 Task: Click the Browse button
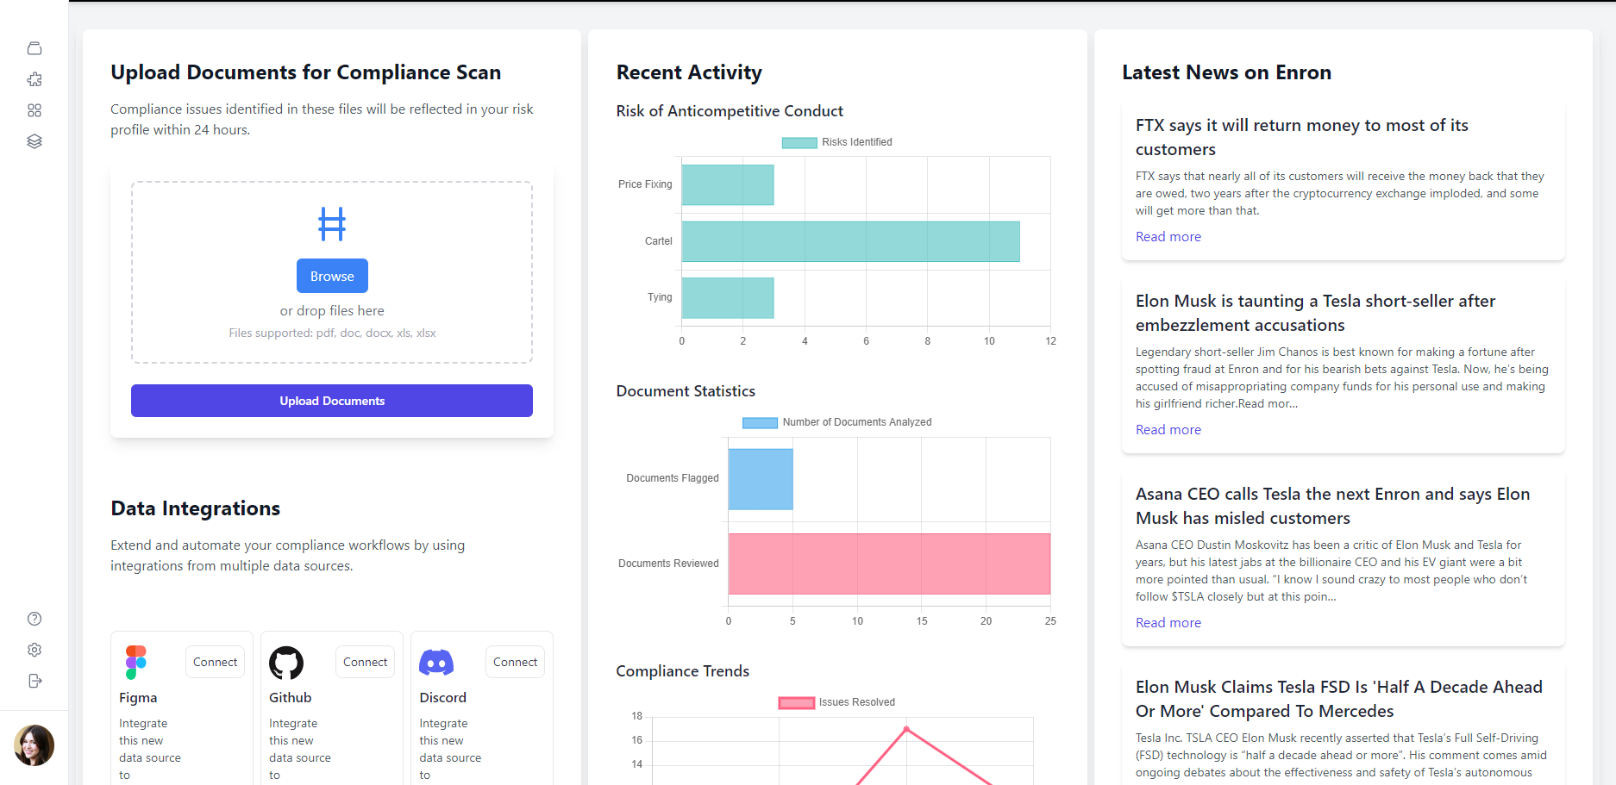(x=332, y=276)
